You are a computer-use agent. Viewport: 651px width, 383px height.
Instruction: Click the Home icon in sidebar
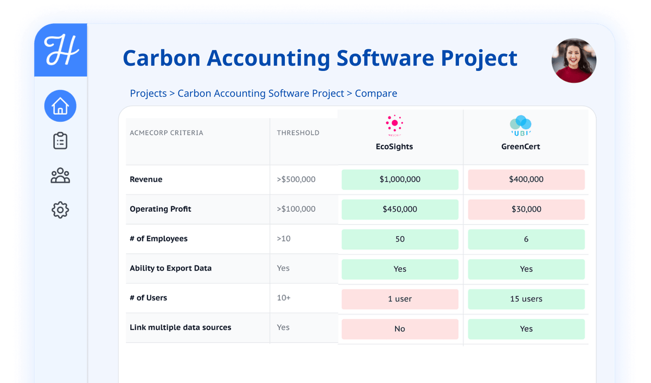coord(60,106)
